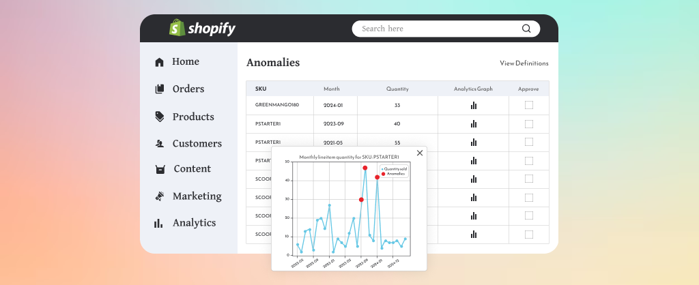Click the View Definitions link

pos(524,63)
